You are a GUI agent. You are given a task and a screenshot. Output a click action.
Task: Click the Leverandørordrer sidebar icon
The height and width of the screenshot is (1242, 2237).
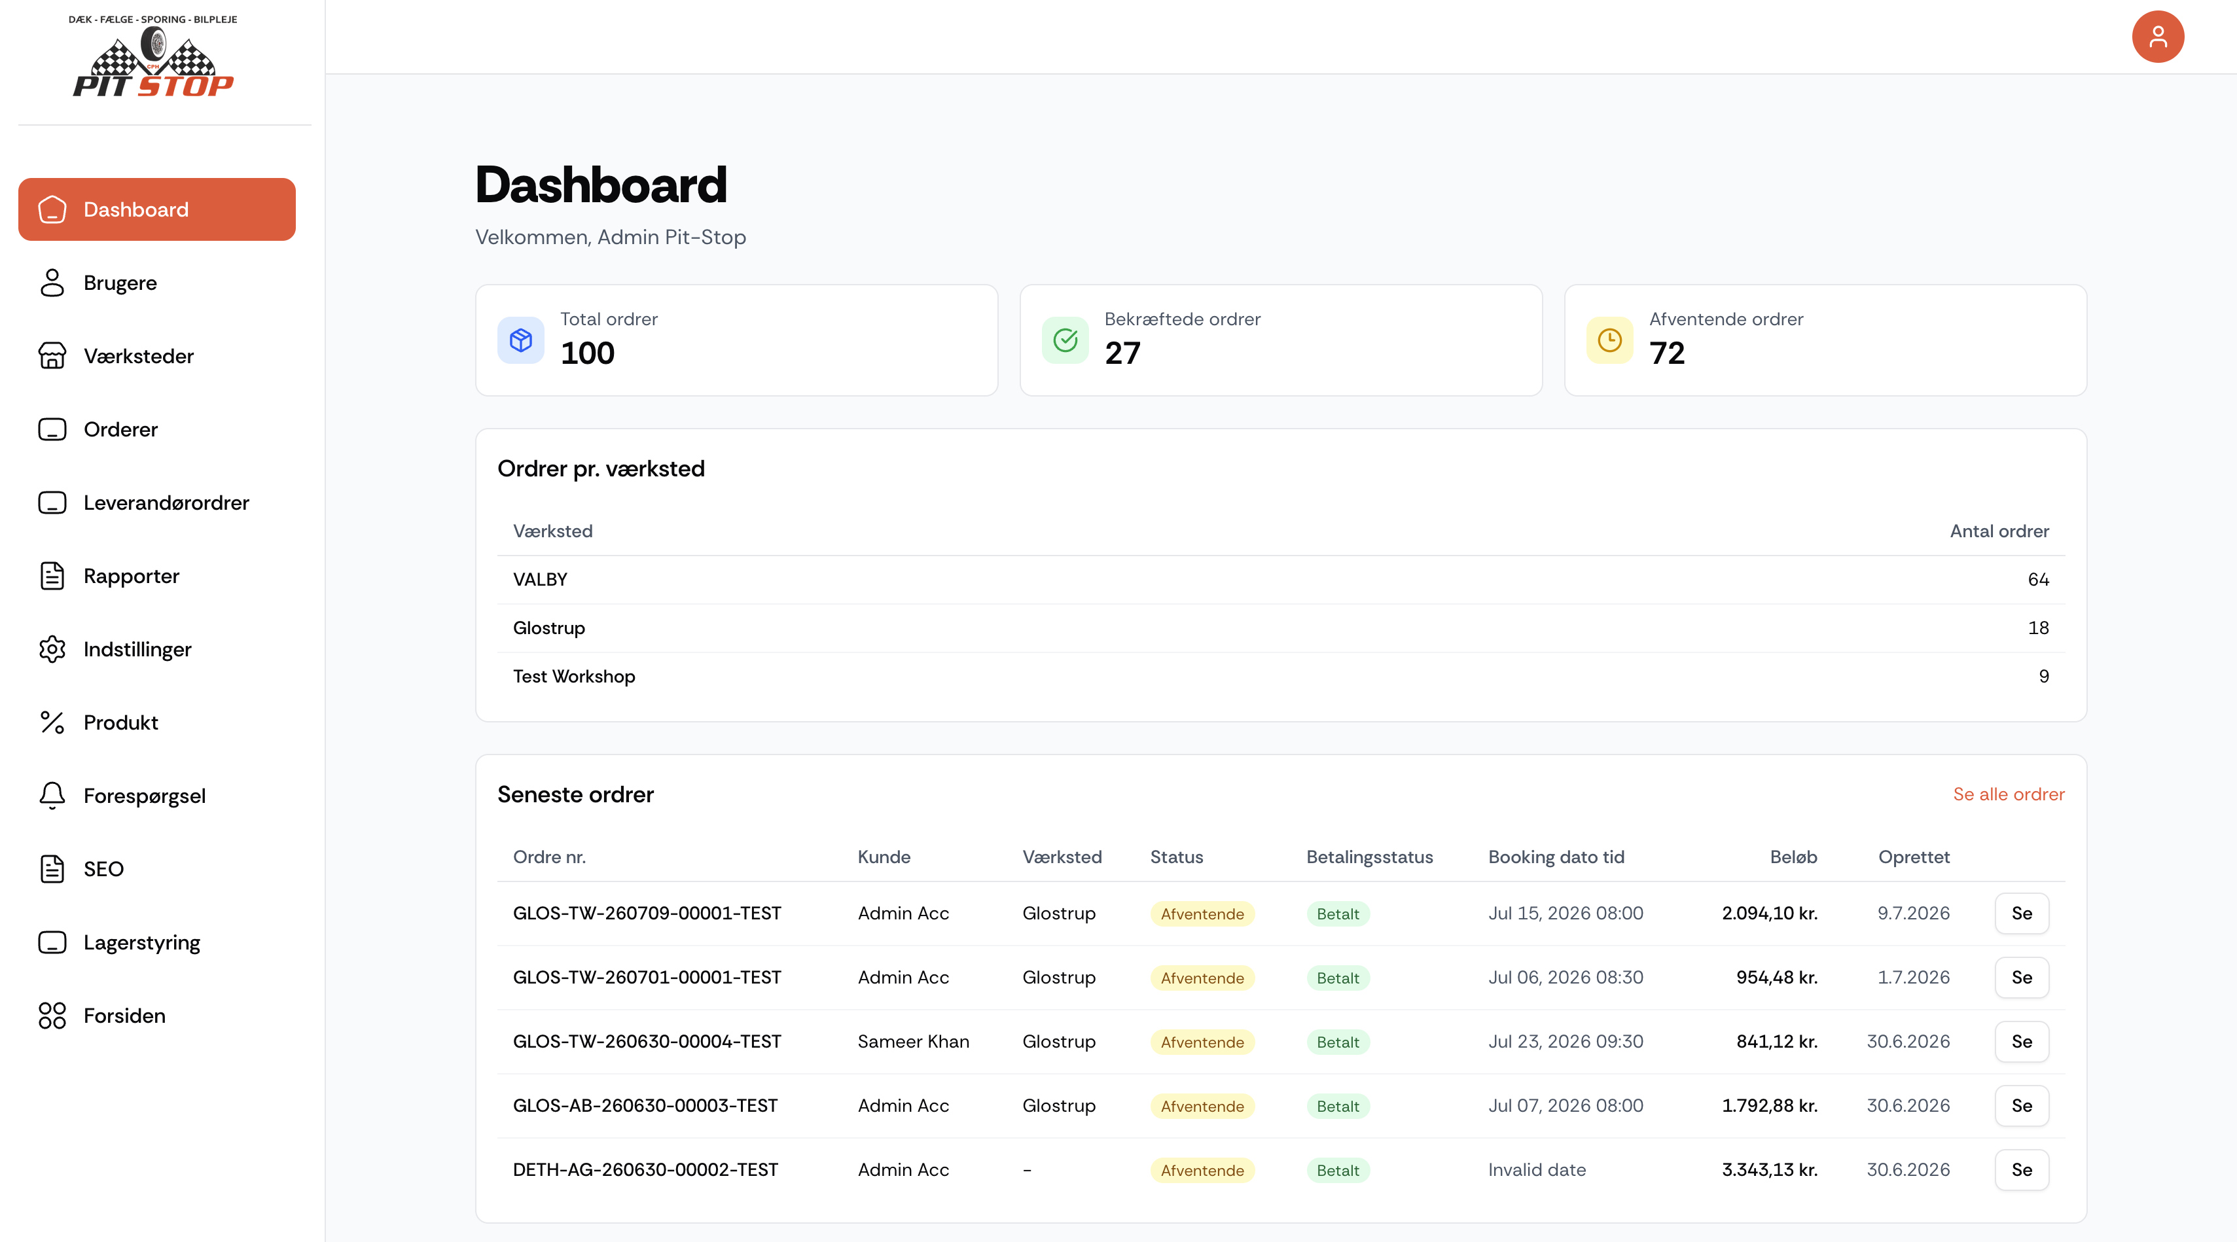coord(52,503)
